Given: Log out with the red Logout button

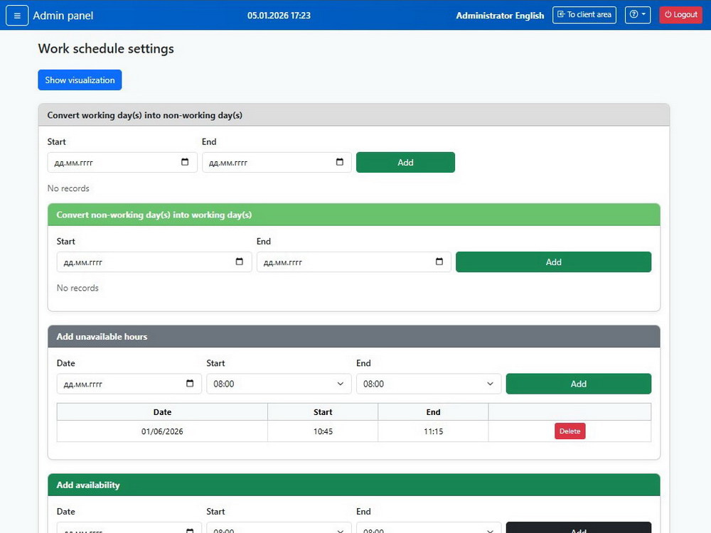Looking at the screenshot, I should (680, 14).
